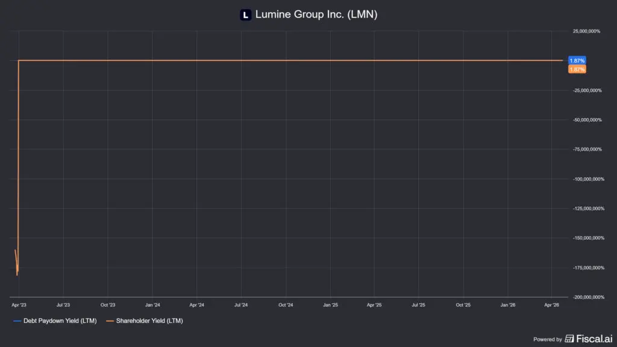
Task: Click the -125,000,000% y-axis label
Action: 588,208
